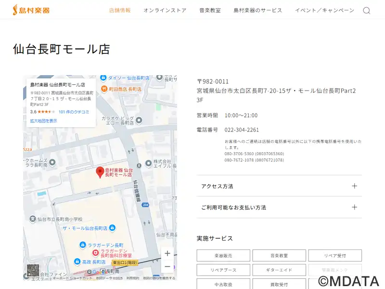The image size is (385, 289).
Task: Click the business hours 10:00〜21:00
Action: pyautogui.click(x=241, y=116)
